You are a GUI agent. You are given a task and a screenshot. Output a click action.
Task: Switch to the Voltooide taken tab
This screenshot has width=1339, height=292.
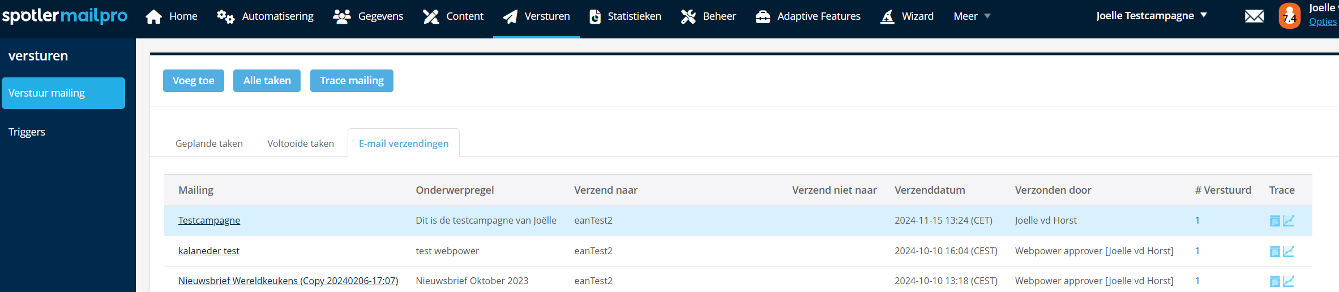301,143
